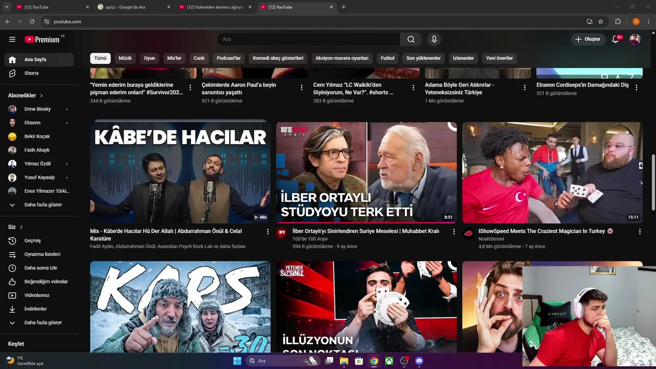The image size is (656, 369).
Task: Select the Tümü filter chip
Action: [x=100, y=58]
